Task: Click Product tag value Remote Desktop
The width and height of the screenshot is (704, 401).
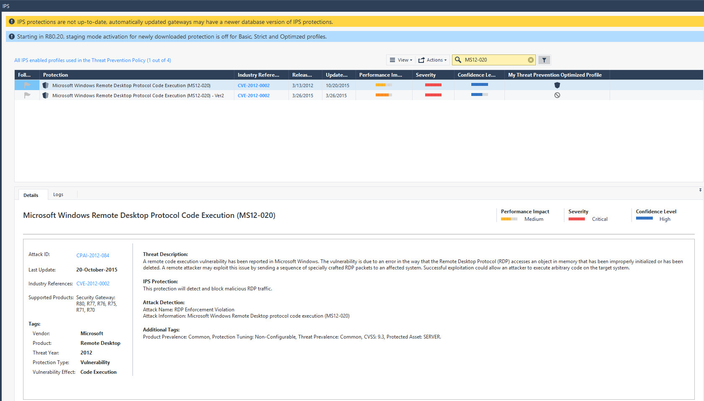Action: [x=100, y=343]
